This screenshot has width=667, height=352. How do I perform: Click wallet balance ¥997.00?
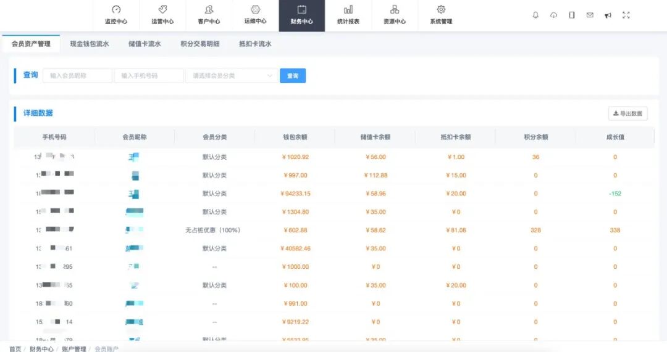[x=295, y=175]
